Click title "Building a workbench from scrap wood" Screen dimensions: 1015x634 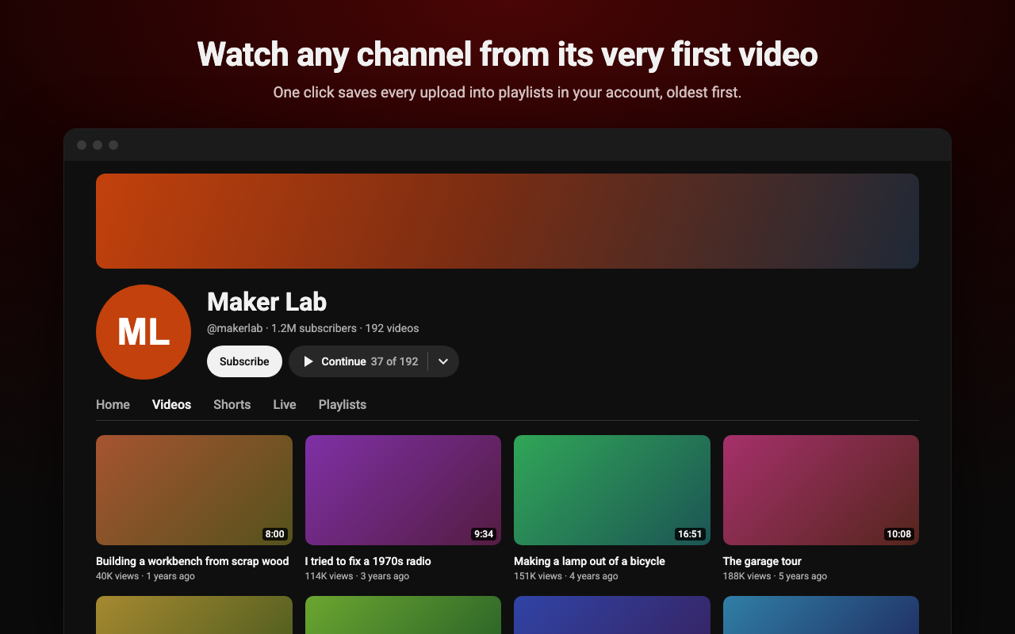click(x=193, y=561)
